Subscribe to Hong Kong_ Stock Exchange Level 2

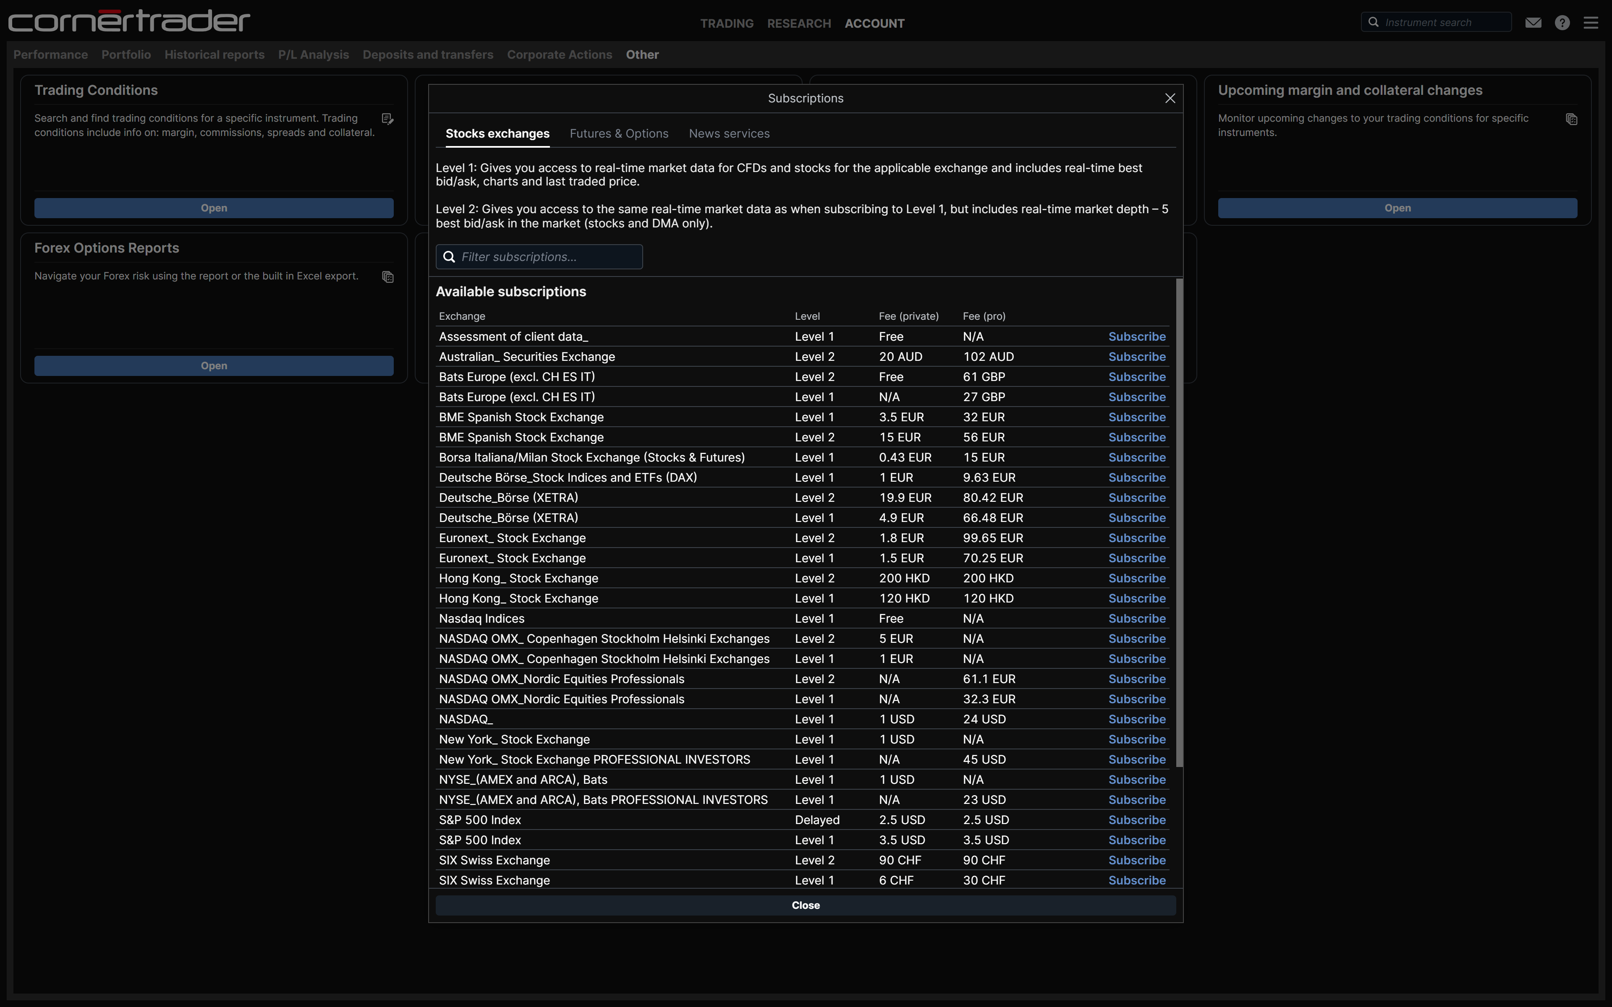[x=1136, y=579]
